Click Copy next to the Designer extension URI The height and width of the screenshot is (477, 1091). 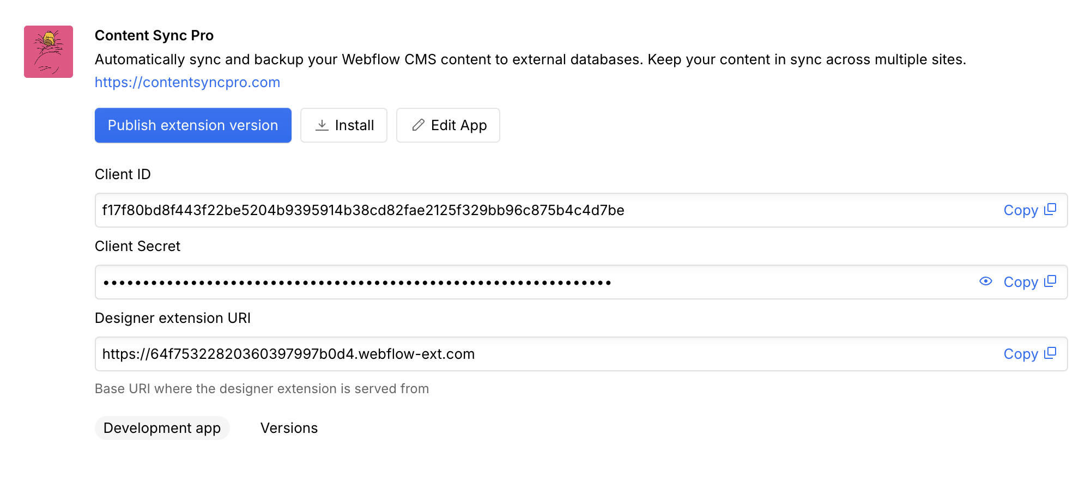[1020, 353]
